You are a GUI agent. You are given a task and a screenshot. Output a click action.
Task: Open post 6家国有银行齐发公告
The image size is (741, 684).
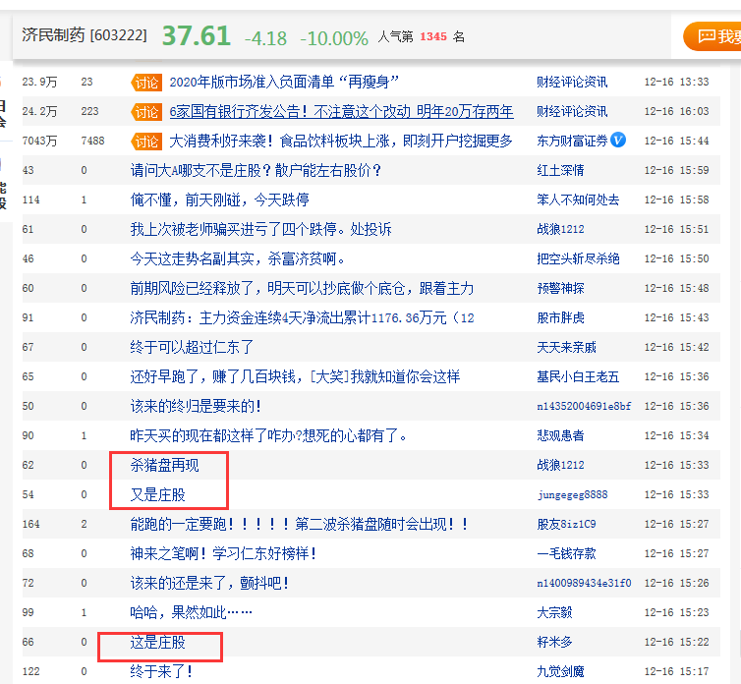click(x=341, y=112)
